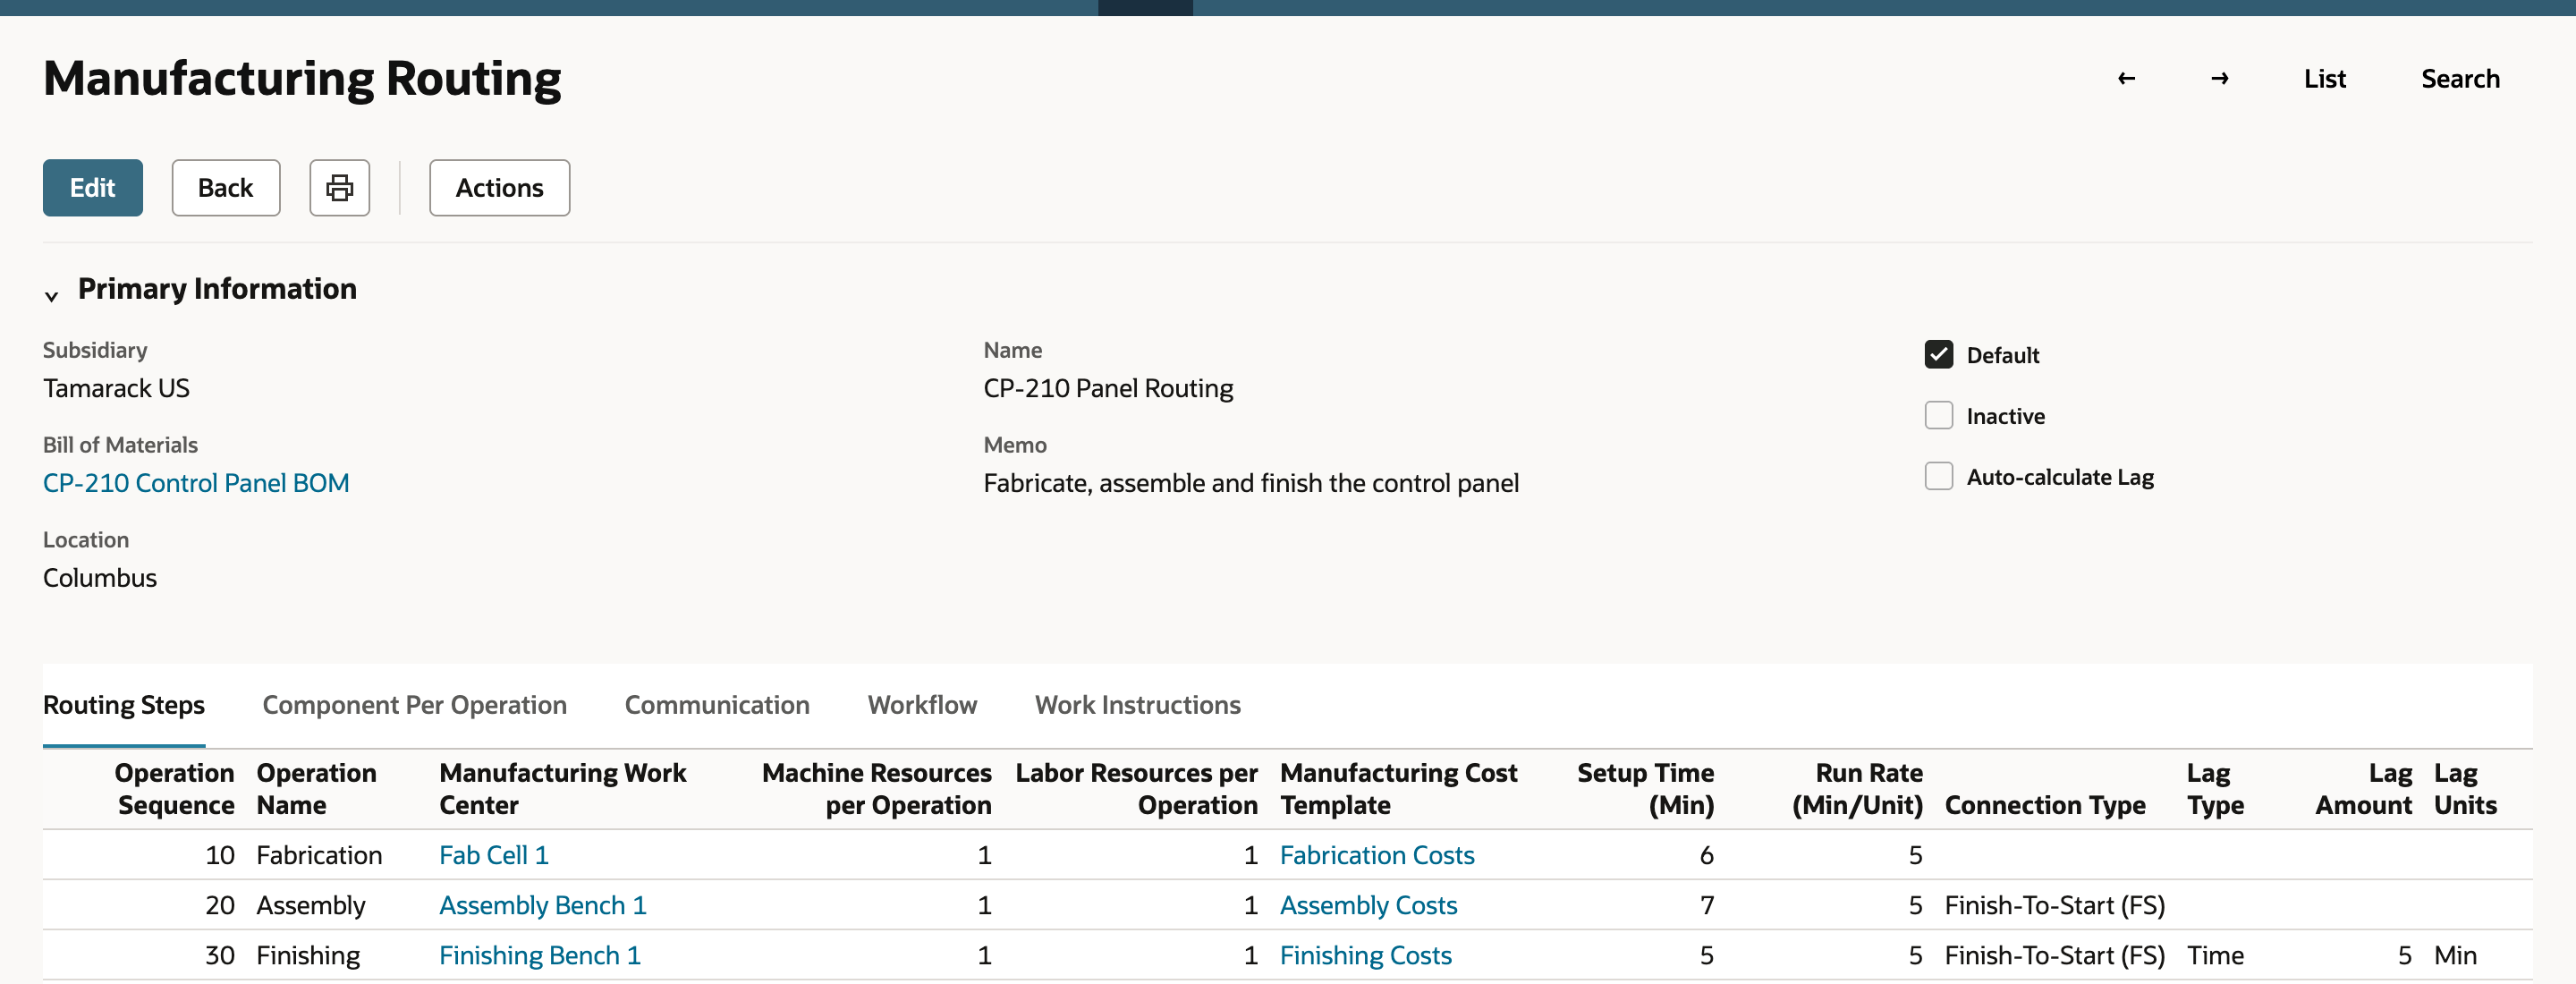2576x984 pixels.
Task: Open Finishing Costs template link
Action: click(x=1365, y=955)
